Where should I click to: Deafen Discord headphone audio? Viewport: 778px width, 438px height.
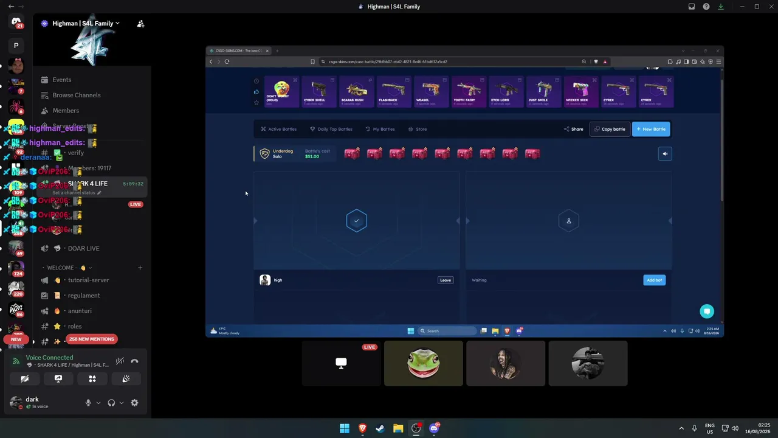point(111,403)
